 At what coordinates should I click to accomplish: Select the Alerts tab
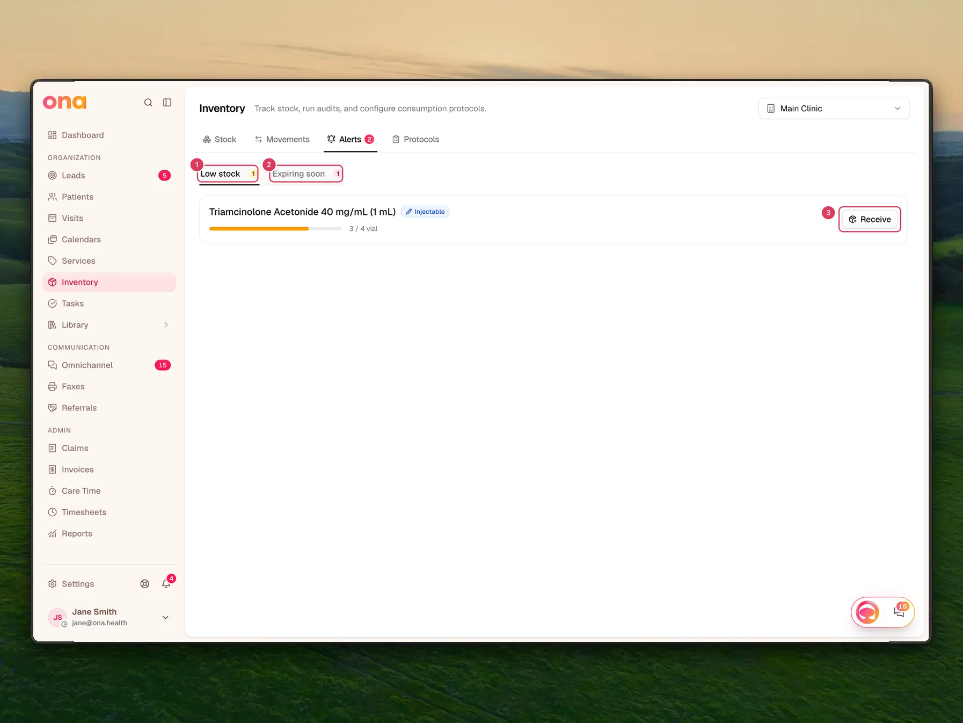point(350,140)
